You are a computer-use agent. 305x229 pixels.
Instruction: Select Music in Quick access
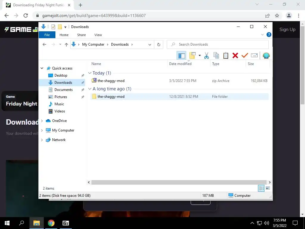click(x=59, y=104)
